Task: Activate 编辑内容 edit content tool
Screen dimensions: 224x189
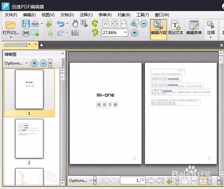Action: click(x=159, y=30)
